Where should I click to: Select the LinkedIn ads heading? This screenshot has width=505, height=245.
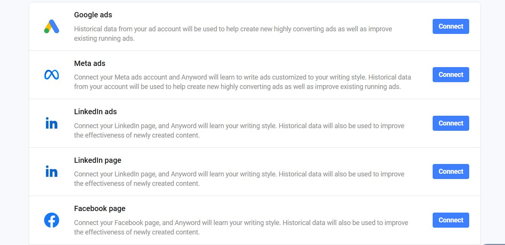pyautogui.click(x=95, y=112)
